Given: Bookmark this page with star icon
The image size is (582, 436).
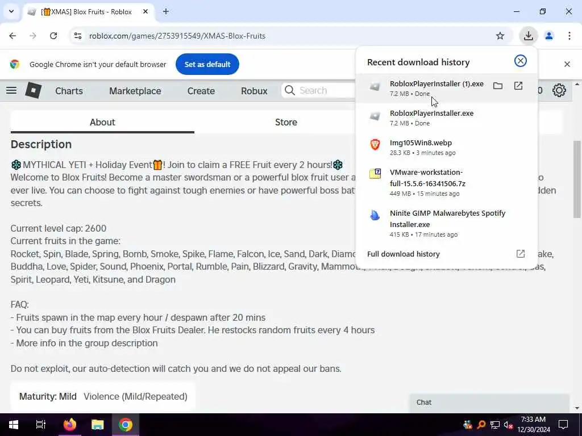Looking at the screenshot, I should [x=500, y=36].
